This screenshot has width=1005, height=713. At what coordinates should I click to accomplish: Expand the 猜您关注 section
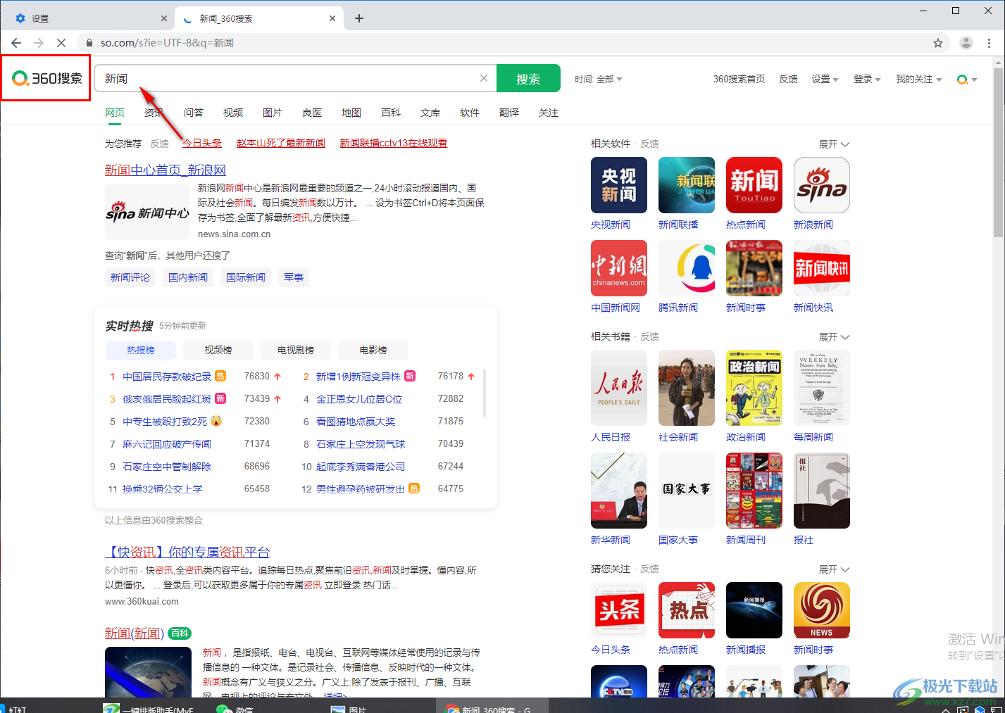click(x=834, y=569)
